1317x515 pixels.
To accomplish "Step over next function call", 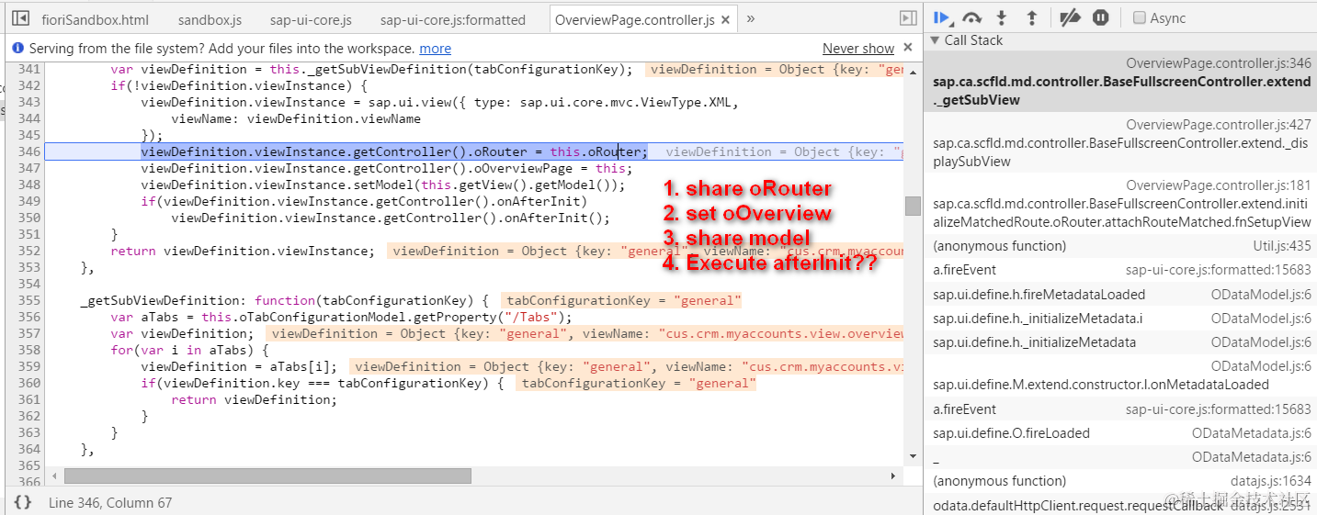I will (x=971, y=17).
